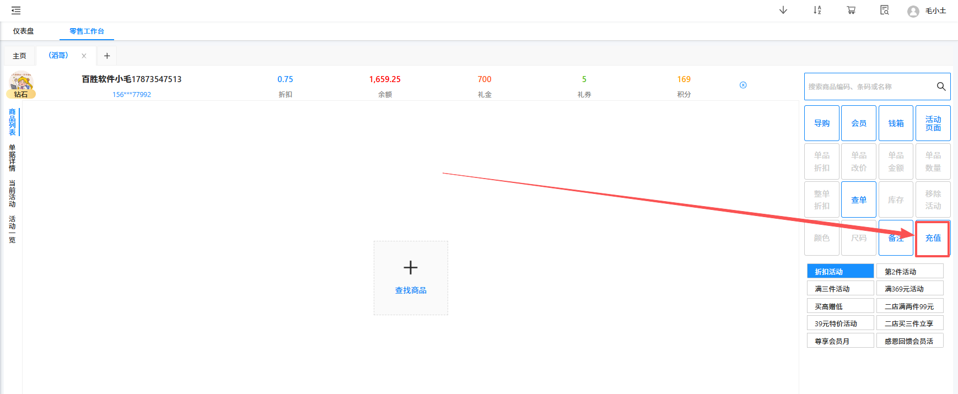Open the 毛小土 user account menu

click(x=927, y=11)
